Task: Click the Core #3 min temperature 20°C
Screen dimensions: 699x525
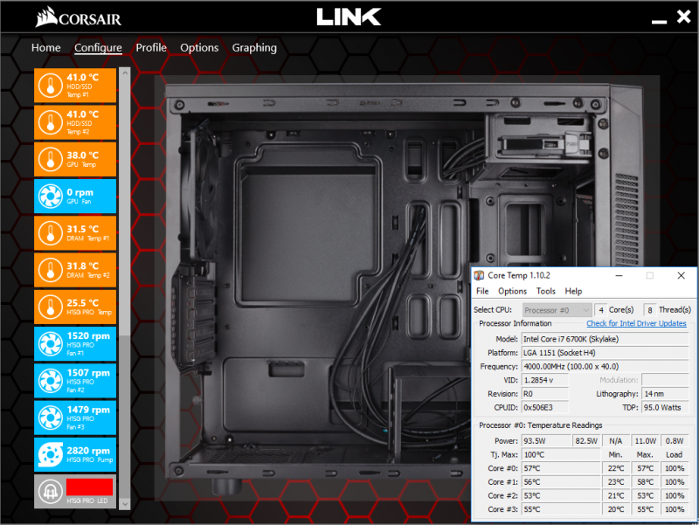Action: tap(616, 509)
